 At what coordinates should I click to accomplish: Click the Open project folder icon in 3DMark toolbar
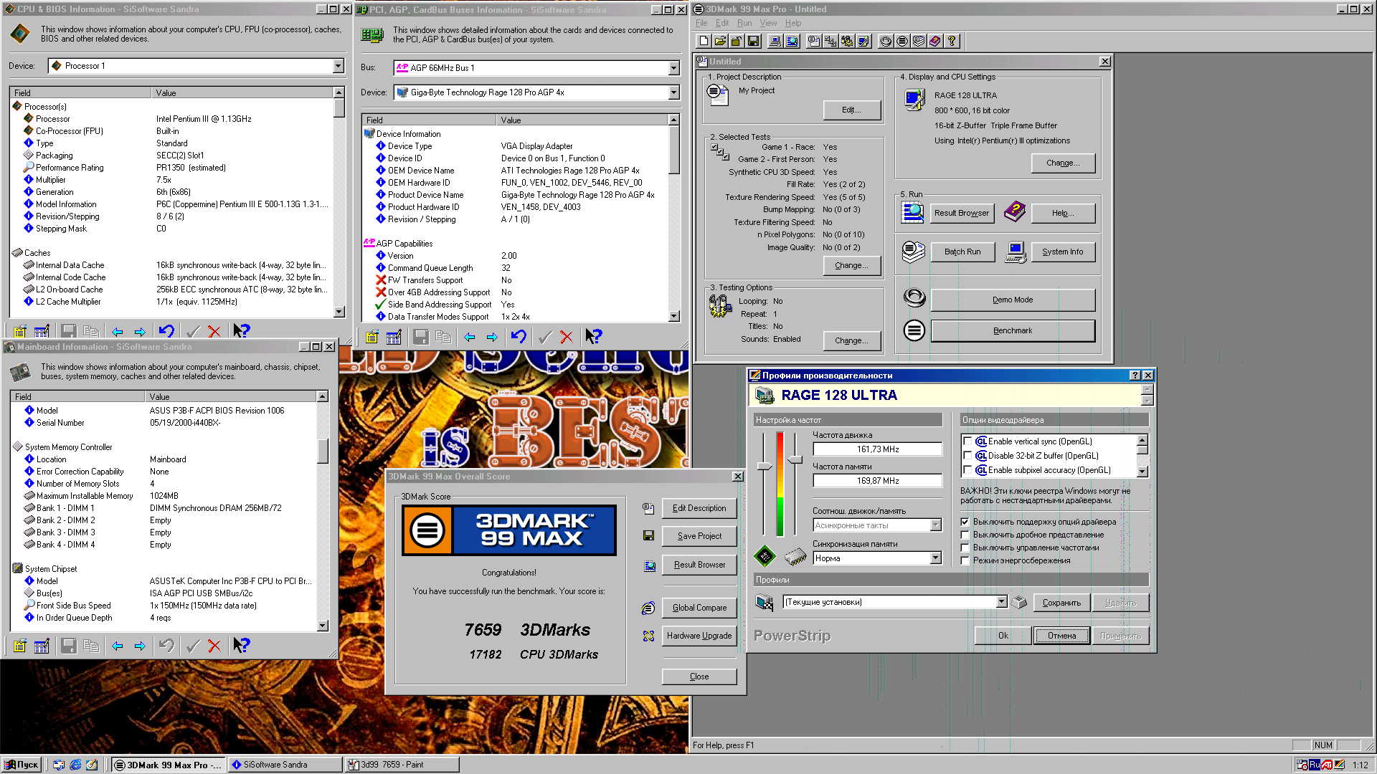tap(720, 41)
